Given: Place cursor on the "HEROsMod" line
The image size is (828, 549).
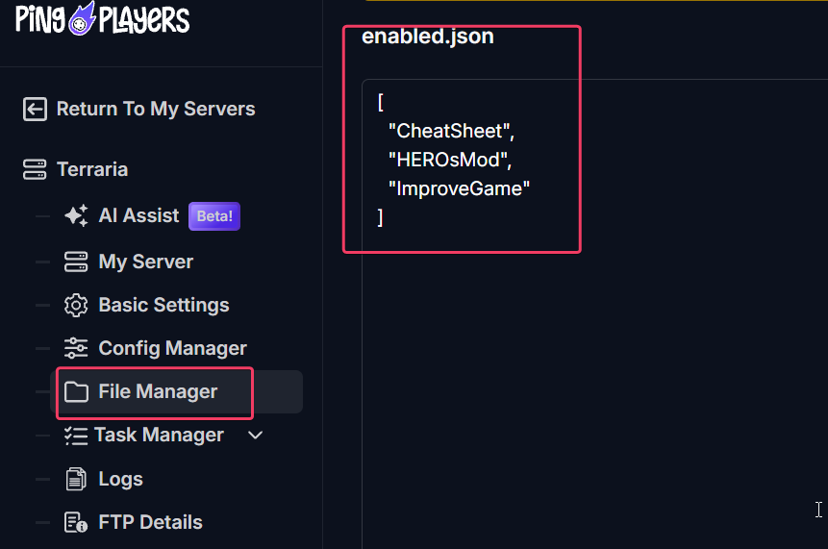Looking at the screenshot, I should [x=450, y=160].
